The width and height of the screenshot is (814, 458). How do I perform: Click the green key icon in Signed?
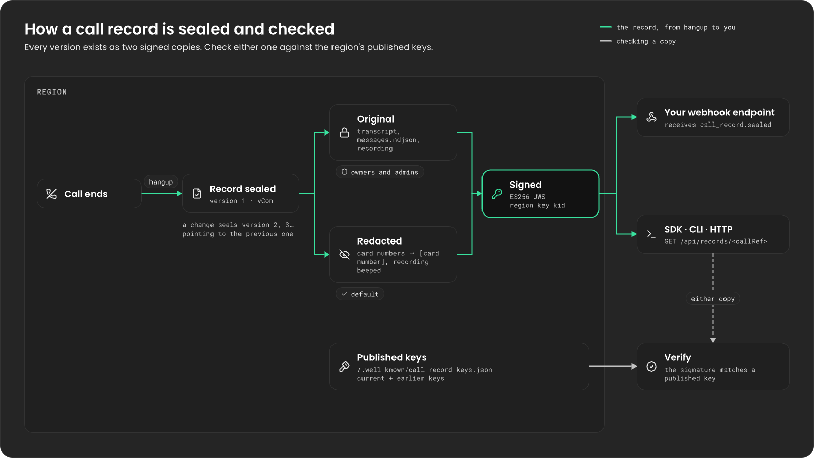tap(497, 194)
